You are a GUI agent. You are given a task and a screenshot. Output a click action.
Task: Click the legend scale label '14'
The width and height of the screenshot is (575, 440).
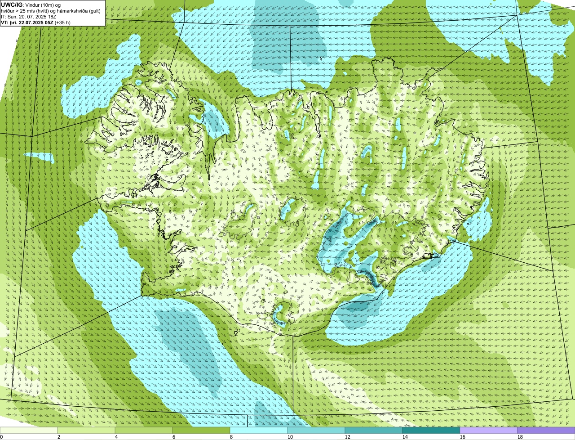(405, 437)
